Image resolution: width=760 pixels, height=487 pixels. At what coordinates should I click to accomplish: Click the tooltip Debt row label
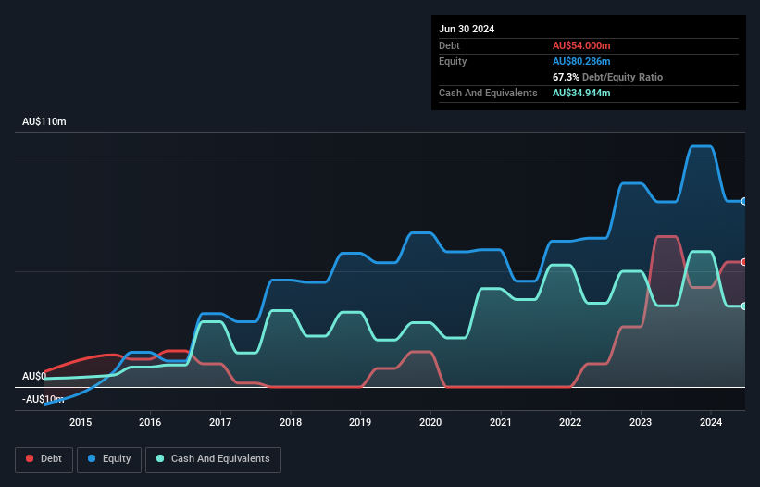449,45
